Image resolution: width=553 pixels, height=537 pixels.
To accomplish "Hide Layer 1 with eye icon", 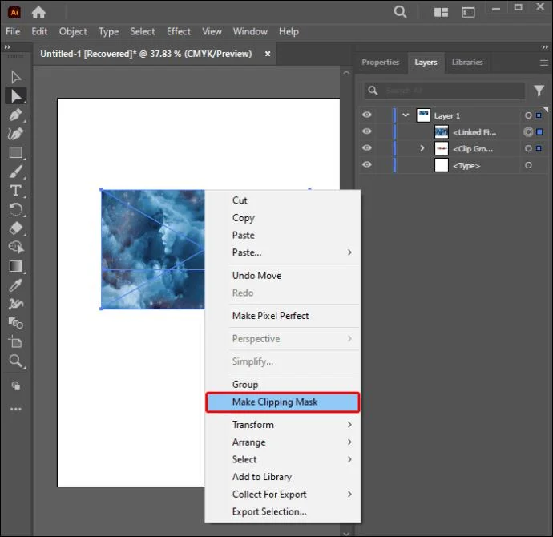I will pyautogui.click(x=367, y=115).
